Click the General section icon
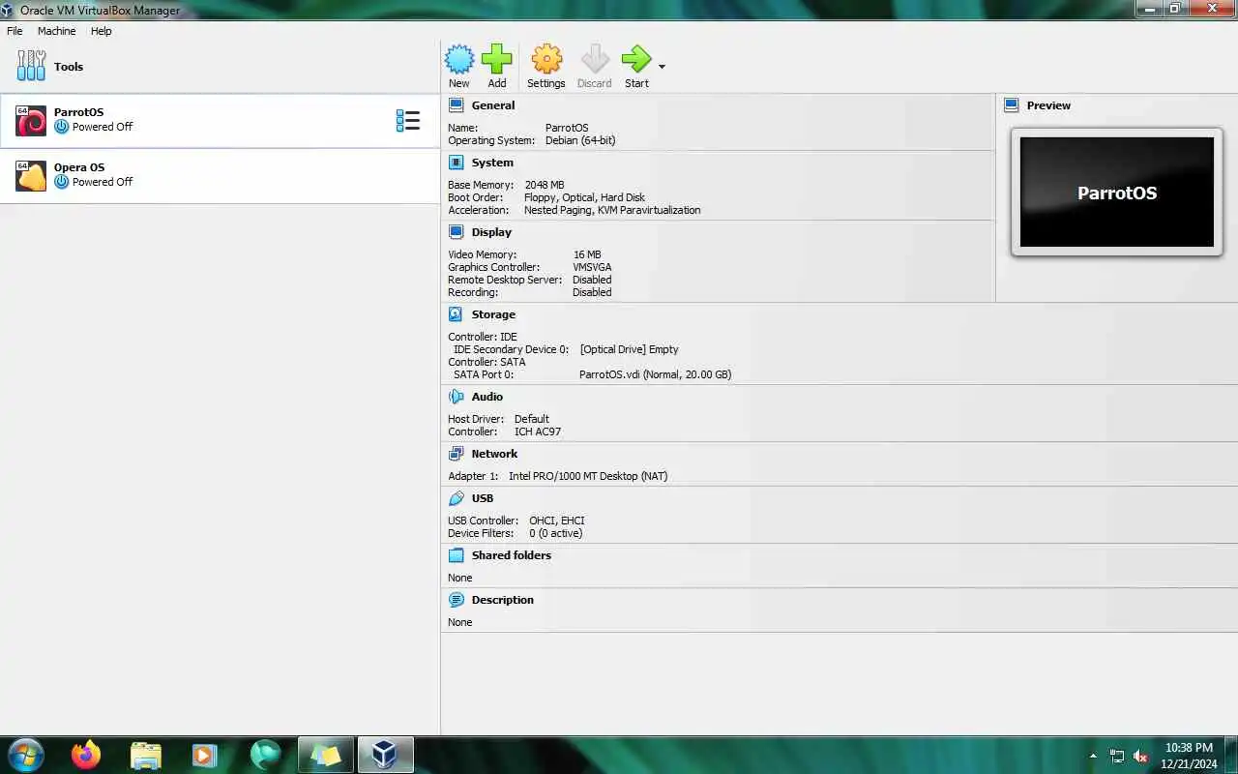This screenshot has height=774, width=1238. [457, 105]
